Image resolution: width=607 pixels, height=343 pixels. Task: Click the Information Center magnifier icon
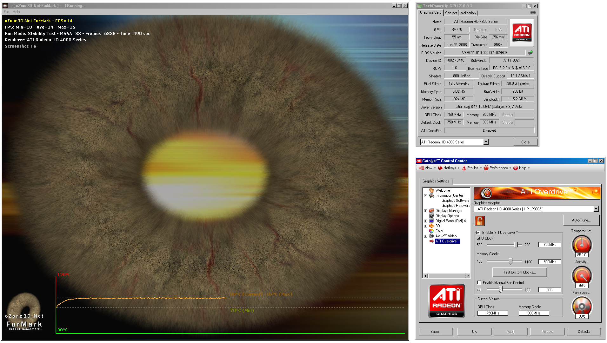(x=431, y=195)
